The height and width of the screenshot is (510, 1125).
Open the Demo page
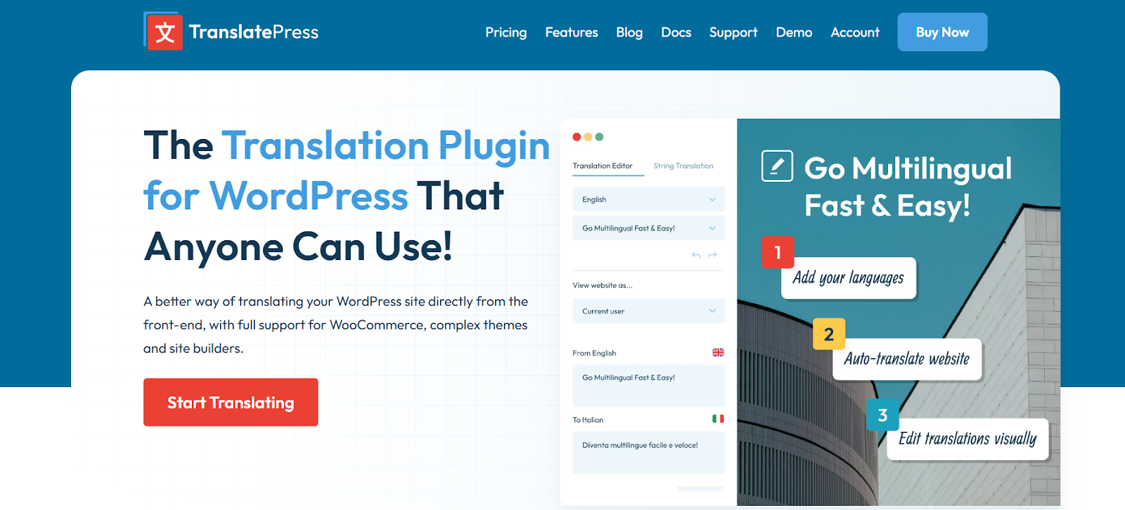[794, 32]
